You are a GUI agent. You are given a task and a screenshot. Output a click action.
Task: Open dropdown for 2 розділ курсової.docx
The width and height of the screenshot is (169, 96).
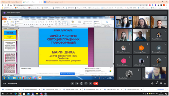coord(142,90)
